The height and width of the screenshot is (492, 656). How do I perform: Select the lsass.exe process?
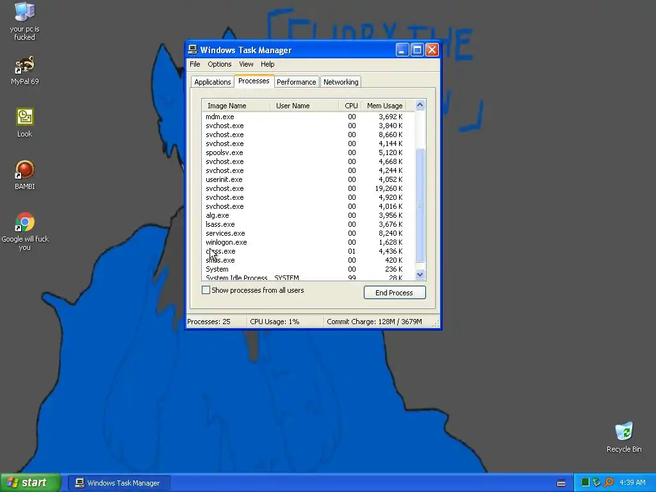coord(308,224)
